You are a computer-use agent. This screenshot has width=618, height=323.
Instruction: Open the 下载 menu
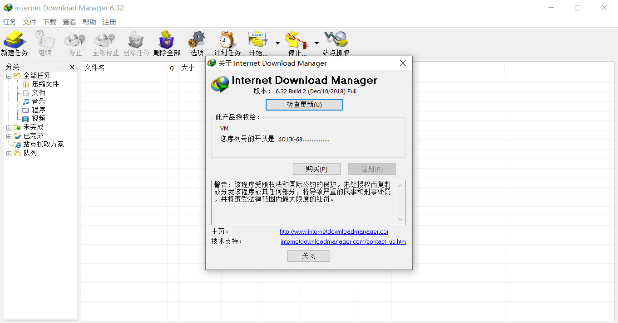49,22
